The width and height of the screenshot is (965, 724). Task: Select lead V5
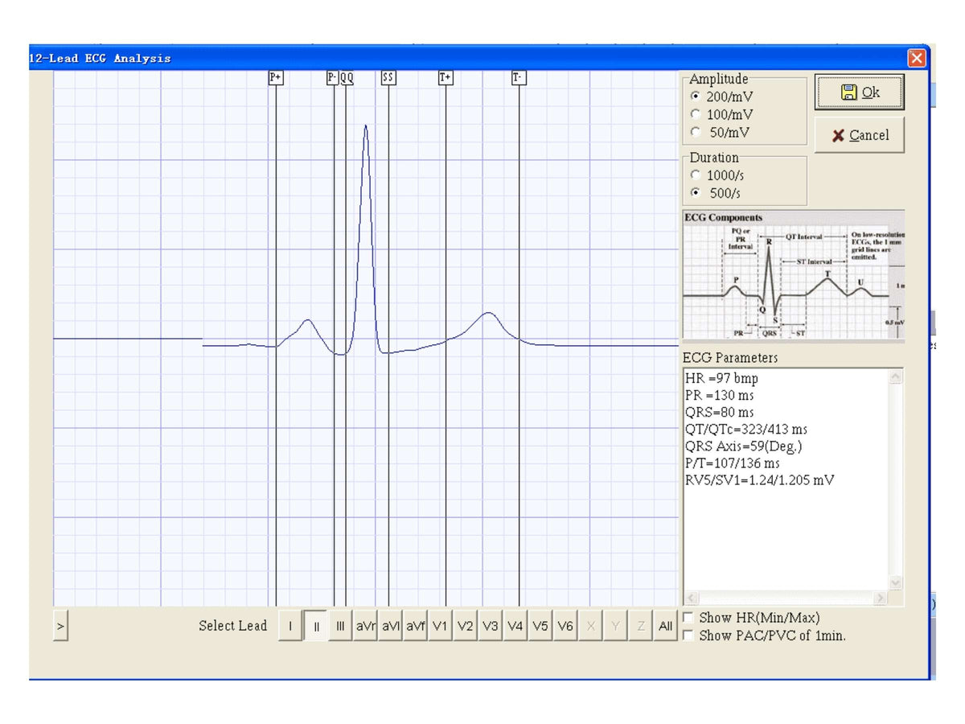point(540,626)
